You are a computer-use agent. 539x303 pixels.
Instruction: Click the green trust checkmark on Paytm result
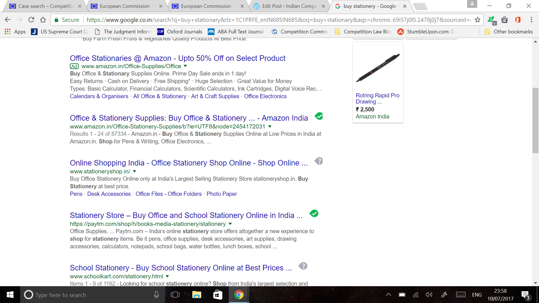pos(314,214)
